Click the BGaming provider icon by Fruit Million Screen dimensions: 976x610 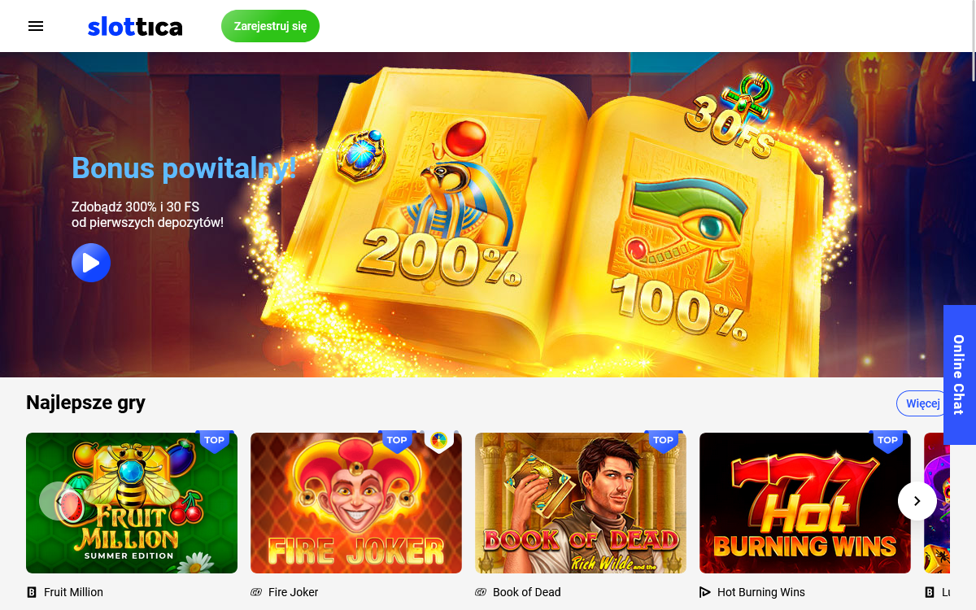click(32, 592)
